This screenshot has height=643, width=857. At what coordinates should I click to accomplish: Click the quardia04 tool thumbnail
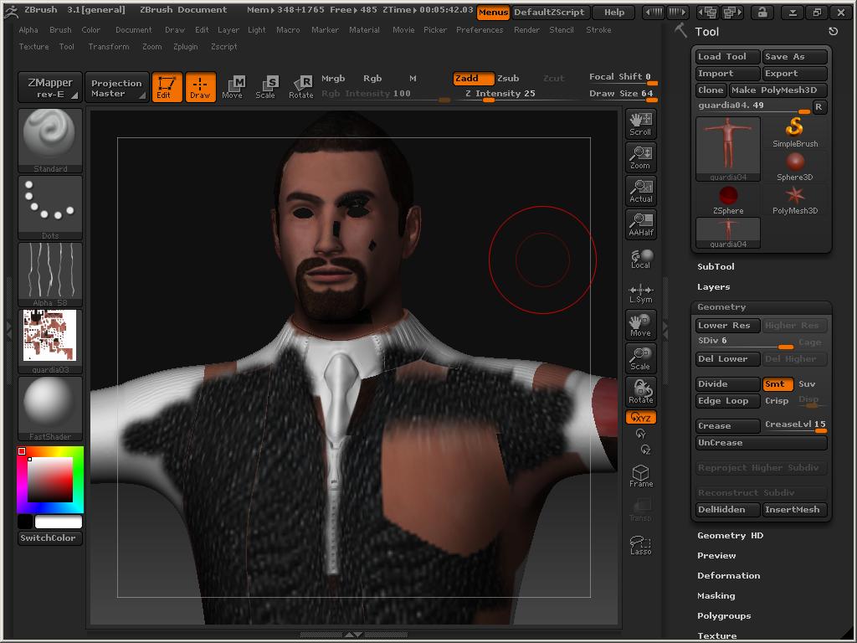727,149
